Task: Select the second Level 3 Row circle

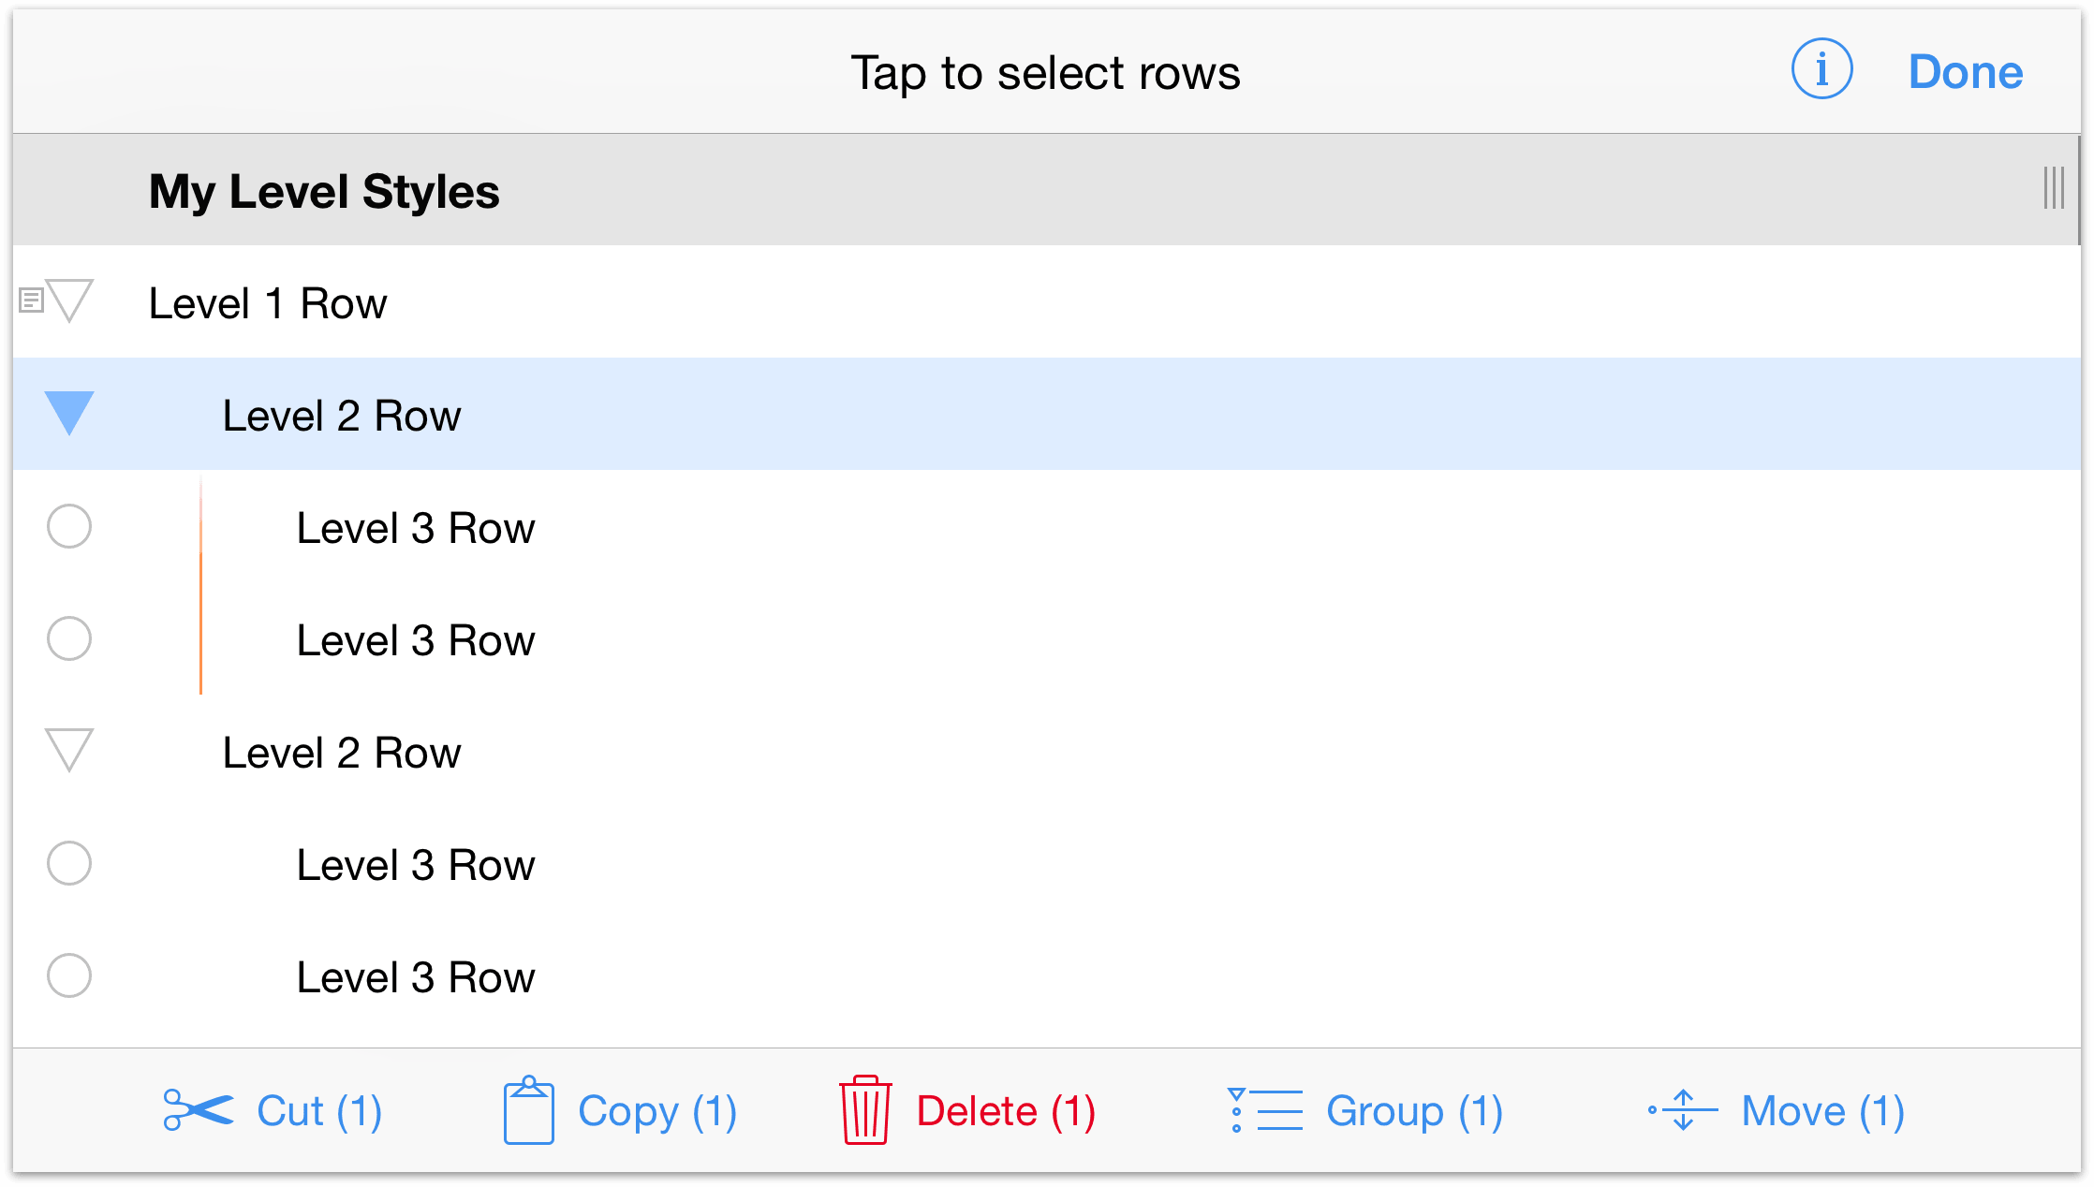Action: click(x=69, y=638)
